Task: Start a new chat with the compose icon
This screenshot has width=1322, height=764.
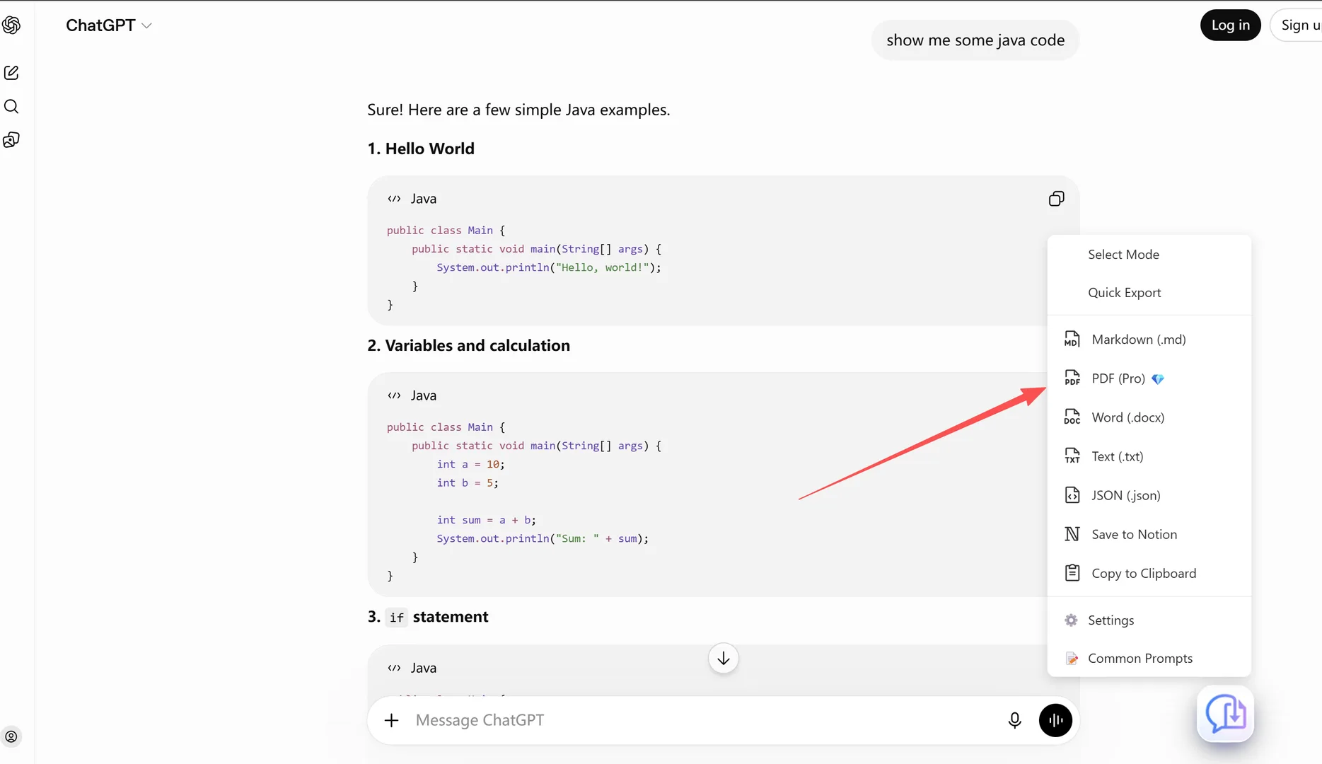Action: (11, 73)
